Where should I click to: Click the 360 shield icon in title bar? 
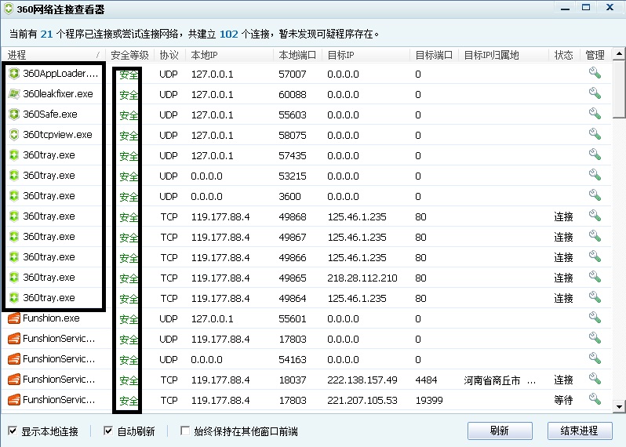[x=8, y=9]
